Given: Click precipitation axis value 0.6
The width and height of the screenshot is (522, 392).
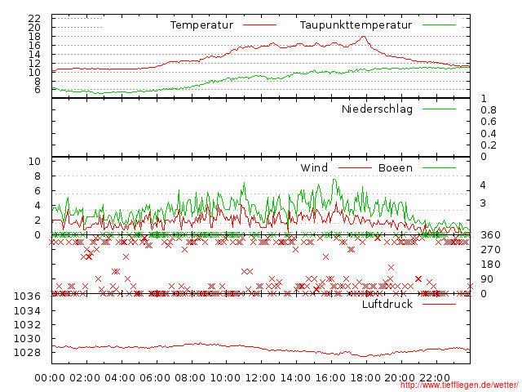Looking at the screenshot, I should coord(489,122).
